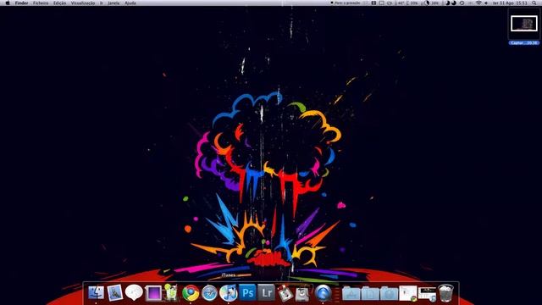The image size is (542, 305).
Task: Open the purple square app in Dock
Action: click(152, 293)
